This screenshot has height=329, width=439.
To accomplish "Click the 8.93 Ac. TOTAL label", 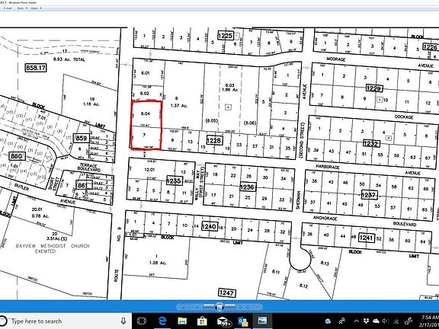I will [x=69, y=59].
